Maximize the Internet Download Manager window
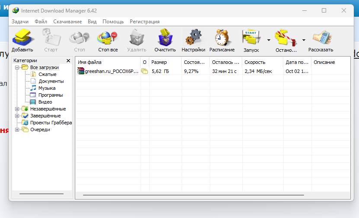Image resolution: width=359 pixels, height=218 pixels. 324,10
